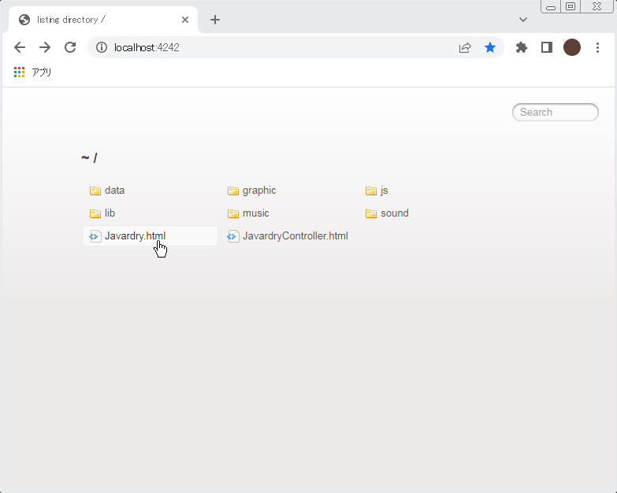617x493 pixels.
Task: Click the graphic folder icon
Action: click(233, 191)
